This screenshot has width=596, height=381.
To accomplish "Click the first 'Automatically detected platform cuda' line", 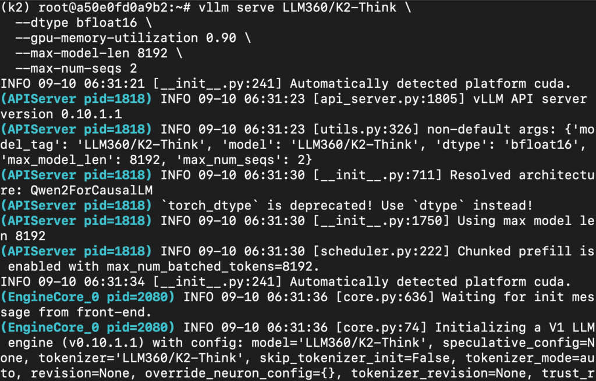I will 430,84.
